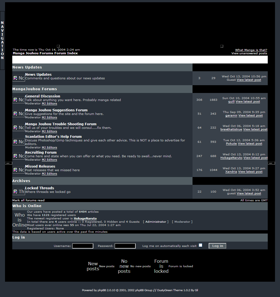280x297 pixels.
Task: Open the Archives category header
Action: pos(21,181)
